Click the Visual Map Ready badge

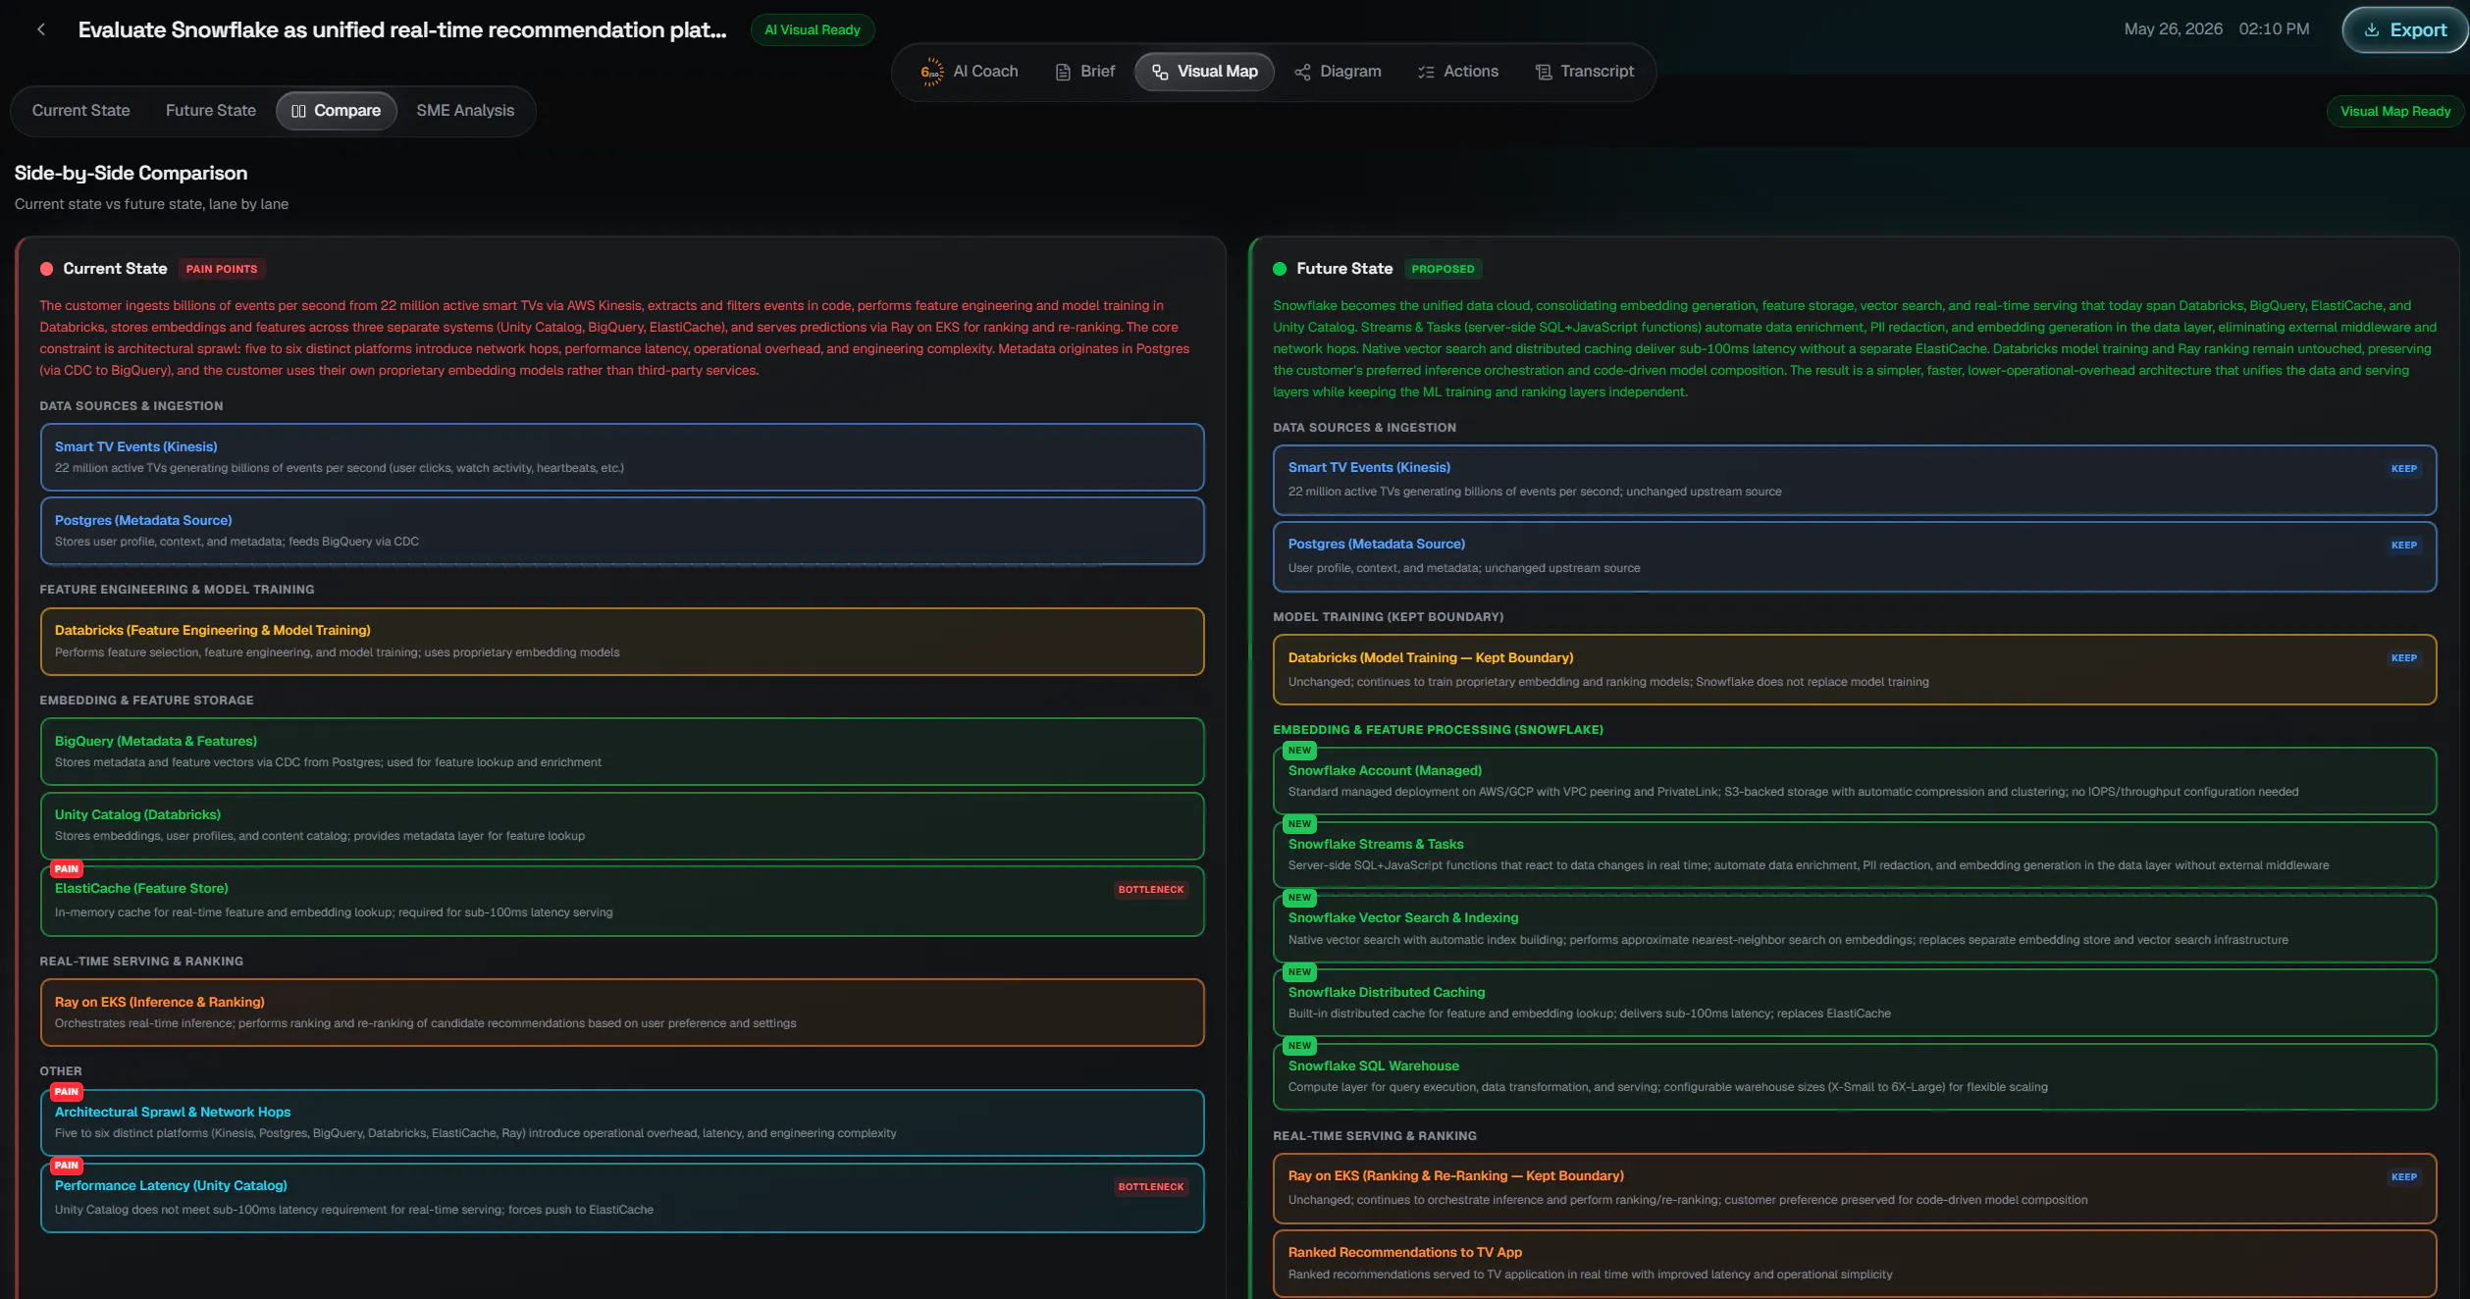coord(2395,111)
